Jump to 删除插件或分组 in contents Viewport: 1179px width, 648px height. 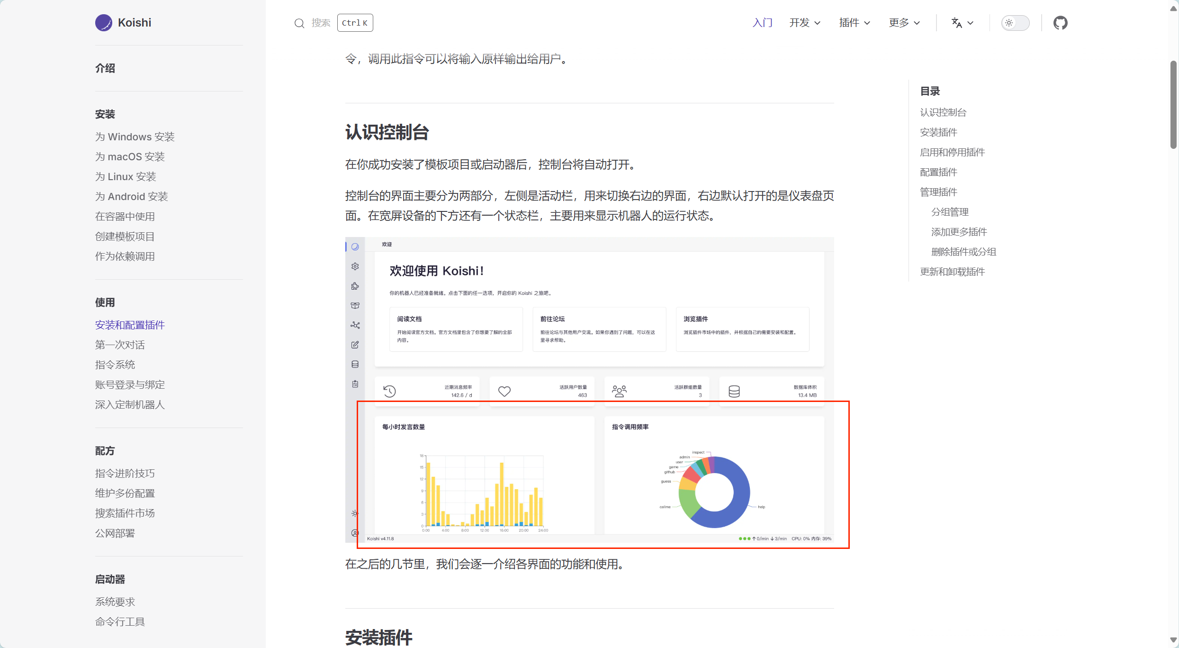963,252
